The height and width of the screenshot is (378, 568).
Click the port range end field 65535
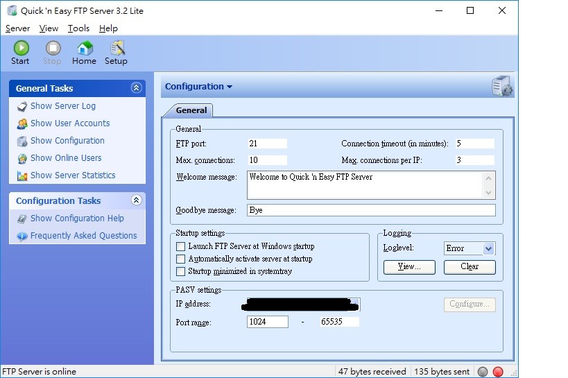[x=339, y=322]
